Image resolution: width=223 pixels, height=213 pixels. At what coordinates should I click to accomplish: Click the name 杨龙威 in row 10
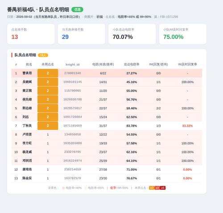click(27, 152)
